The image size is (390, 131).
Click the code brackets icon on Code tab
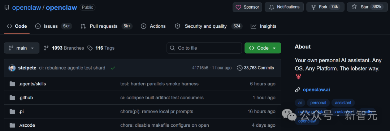tap(9, 26)
